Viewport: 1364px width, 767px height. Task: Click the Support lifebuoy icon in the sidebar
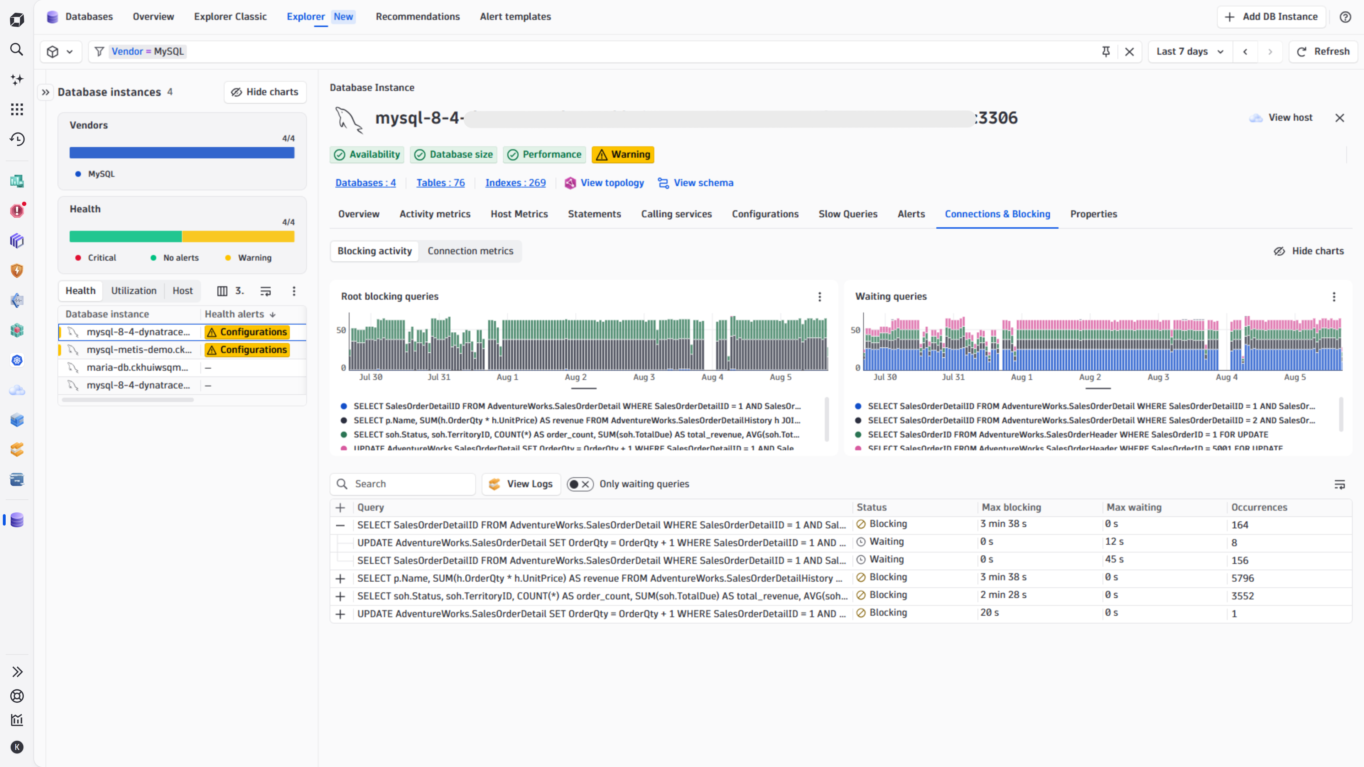point(17,696)
